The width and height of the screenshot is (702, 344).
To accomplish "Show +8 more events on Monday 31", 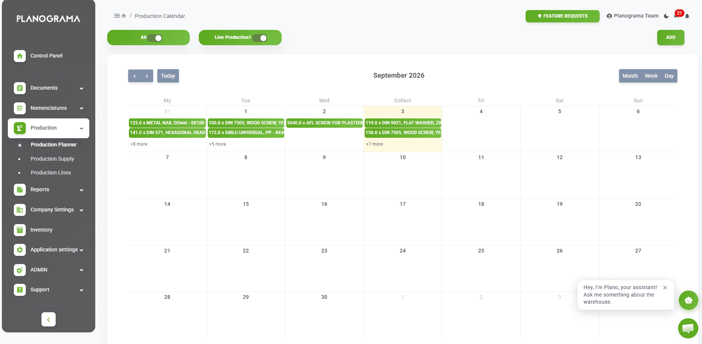I will pyautogui.click(x=139, y=144).
